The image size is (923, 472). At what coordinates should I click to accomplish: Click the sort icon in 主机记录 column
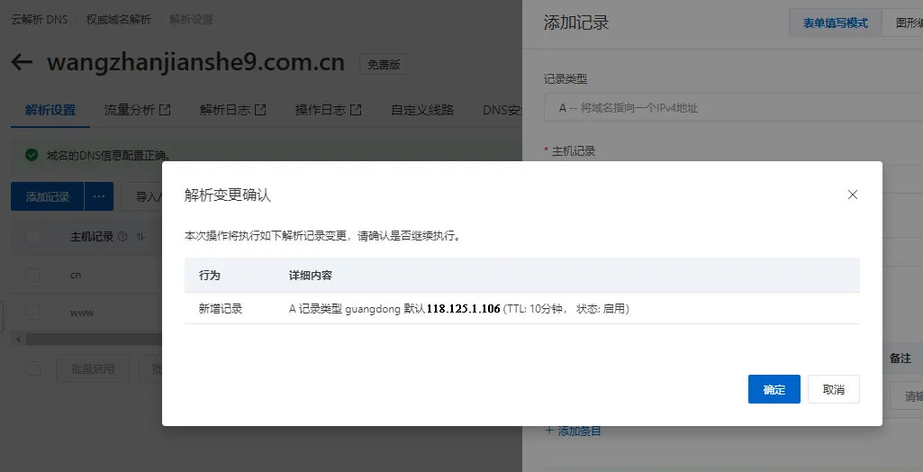point(140,237)
